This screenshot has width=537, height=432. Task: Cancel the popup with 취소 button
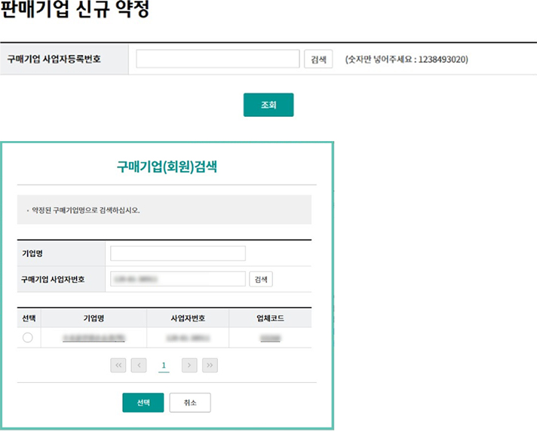189,403
